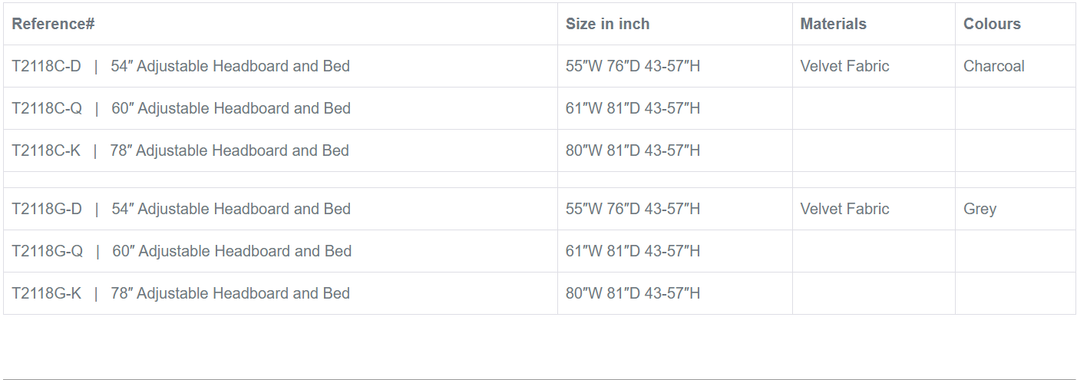Click the Charcoal colour cell
Screen dimensions: 1077x380
993,66
